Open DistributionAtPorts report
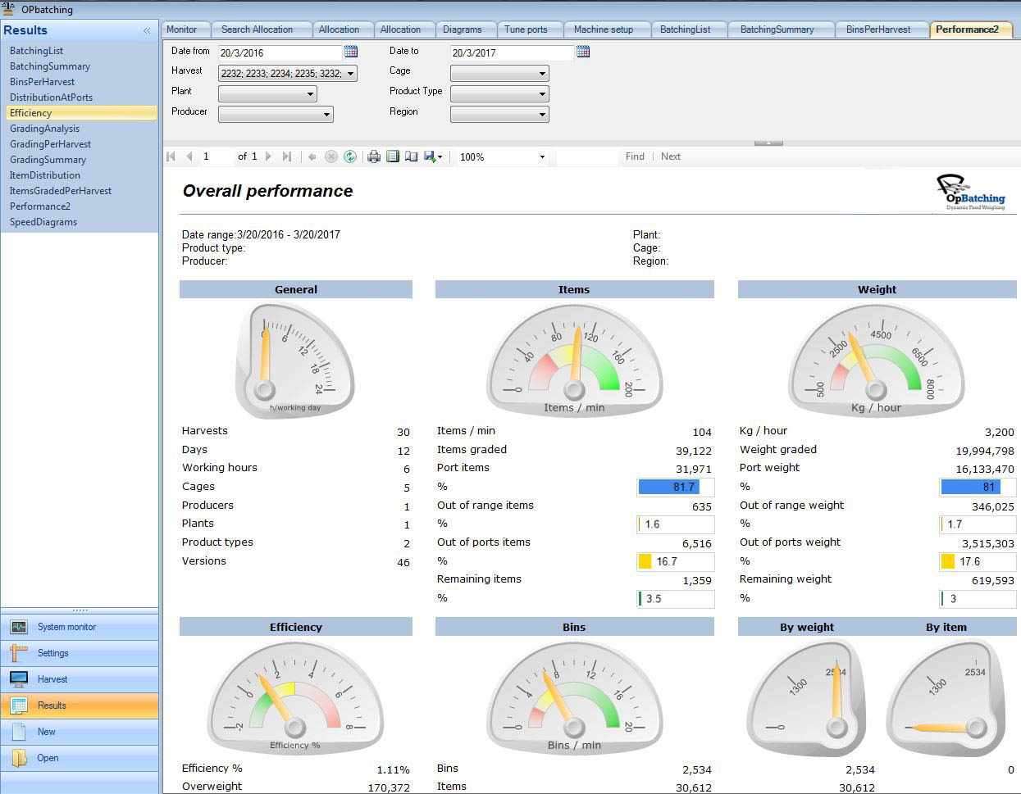This screenshot has width=1021, height=794. point(51,98)
